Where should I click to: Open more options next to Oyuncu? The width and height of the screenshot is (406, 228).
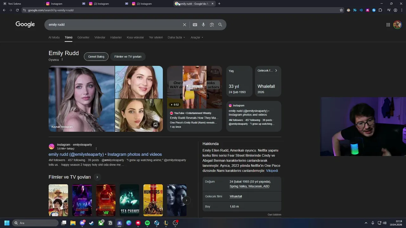coord(62,60)
